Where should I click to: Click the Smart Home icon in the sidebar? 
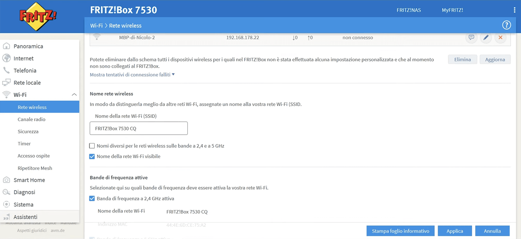pos(6,180)
